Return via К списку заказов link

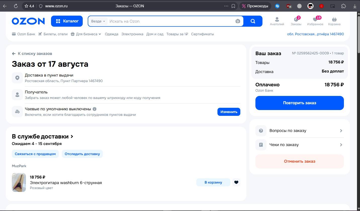32,53
